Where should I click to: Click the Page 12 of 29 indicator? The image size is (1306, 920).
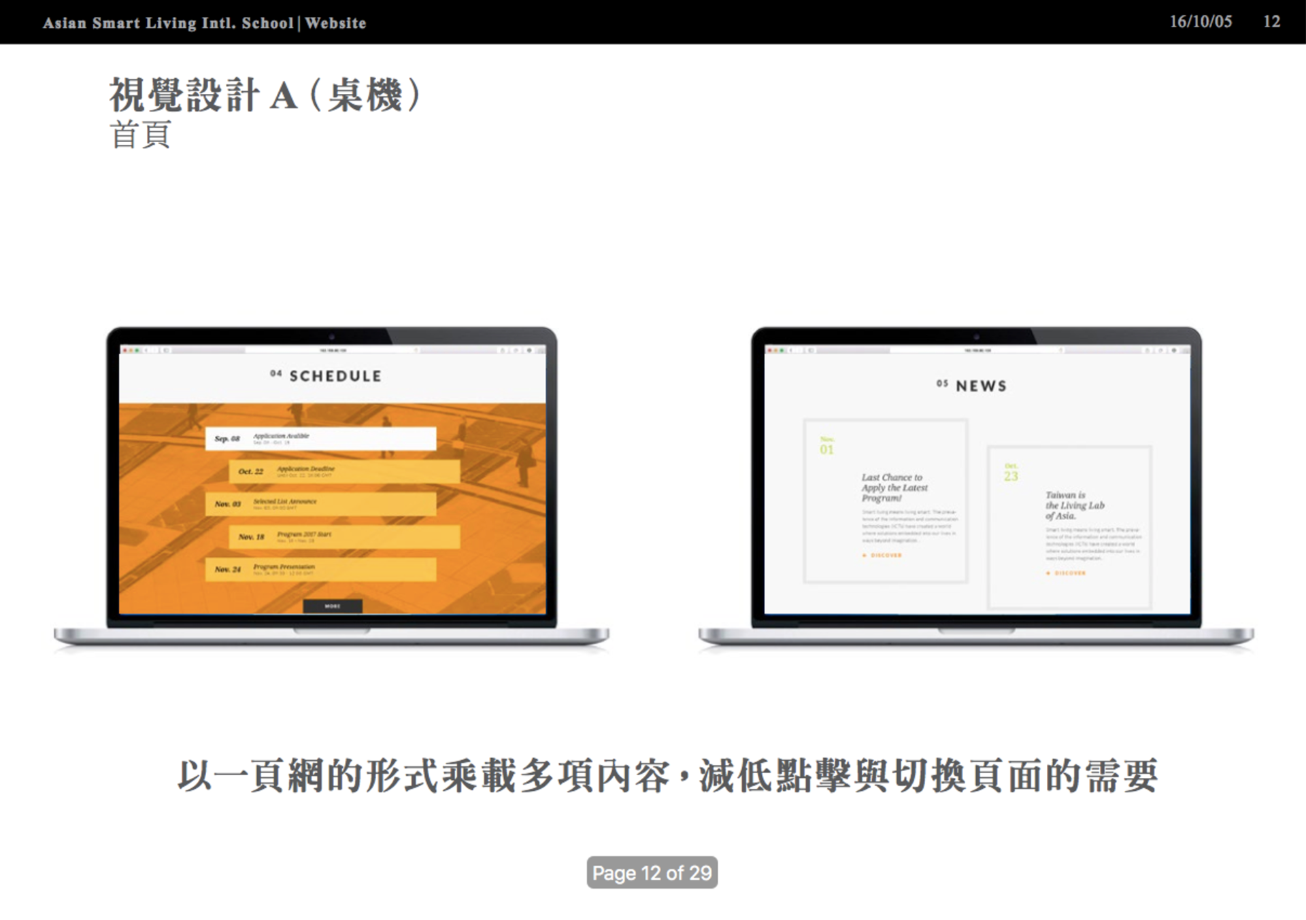pyautogui.click(x=652, y=872)
